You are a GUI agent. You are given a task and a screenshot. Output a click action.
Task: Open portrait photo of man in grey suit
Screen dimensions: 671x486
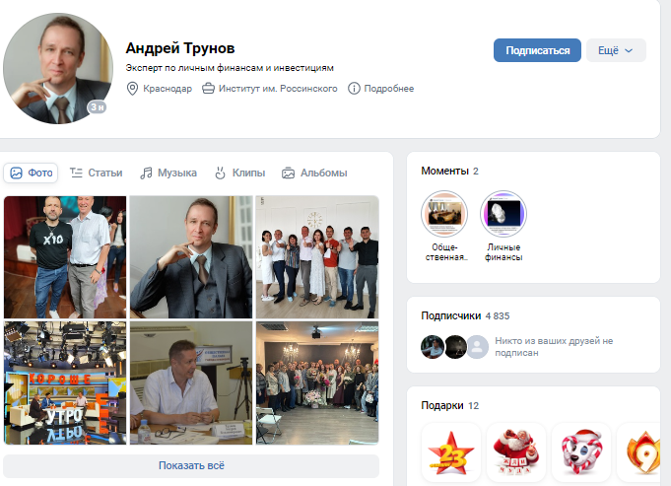191,257
